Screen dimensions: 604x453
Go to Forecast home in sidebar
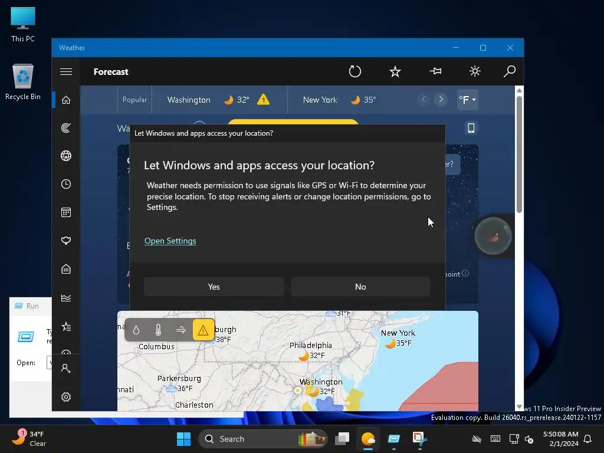[66, 100]
